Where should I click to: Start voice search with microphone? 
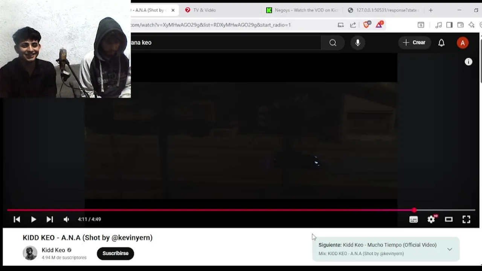(358, 43)
